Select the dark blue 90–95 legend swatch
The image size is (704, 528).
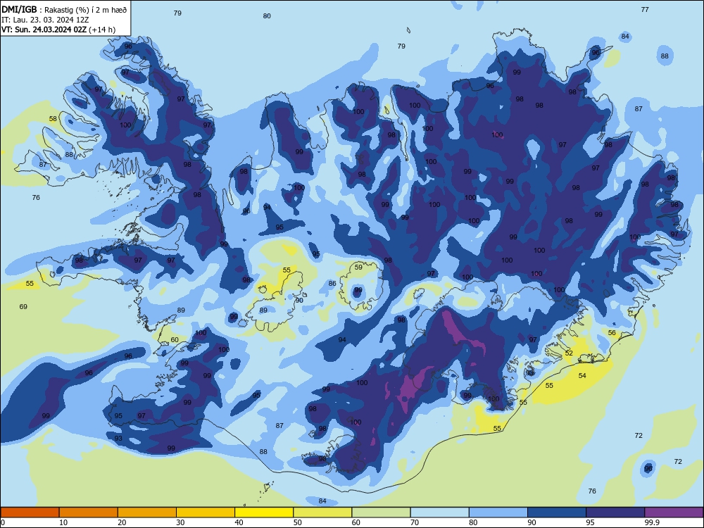point(557,513)
